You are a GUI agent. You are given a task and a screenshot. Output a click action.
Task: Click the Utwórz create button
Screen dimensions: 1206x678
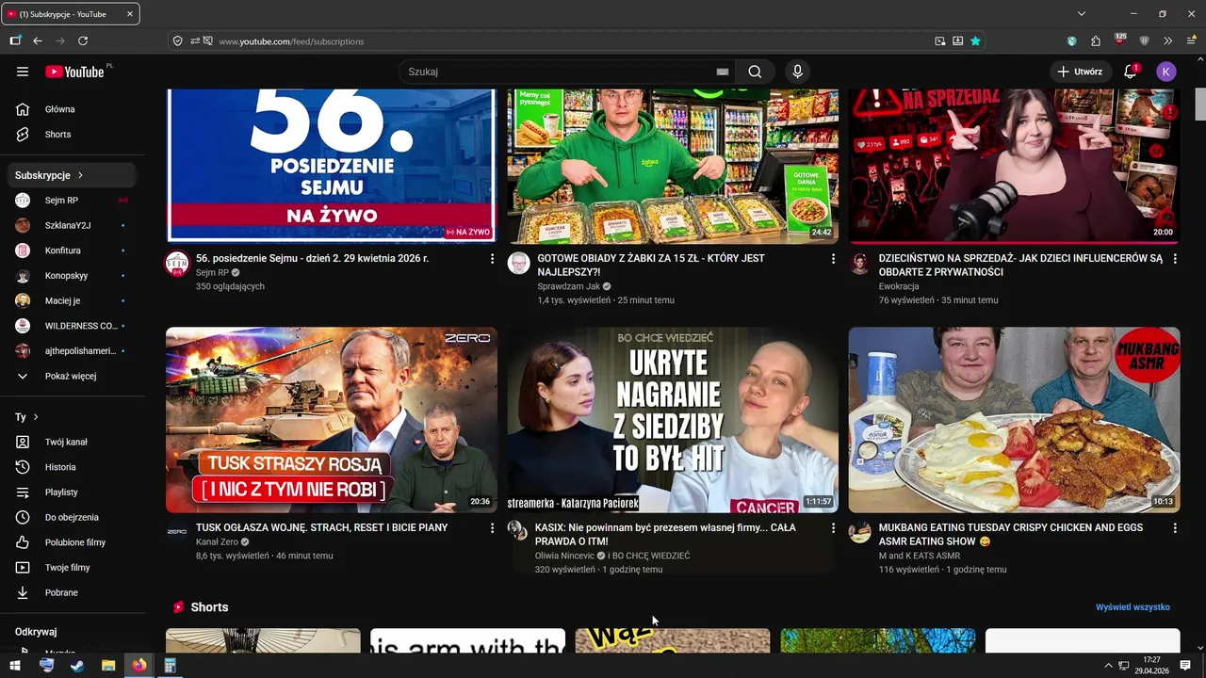pyautogui.click(x=1081, y=72)
